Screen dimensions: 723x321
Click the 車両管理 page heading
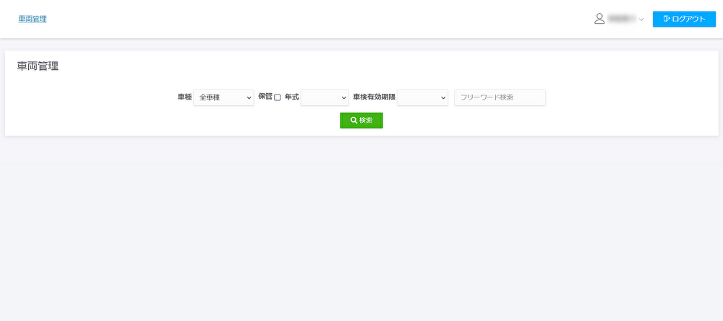[x=38, y=66]
